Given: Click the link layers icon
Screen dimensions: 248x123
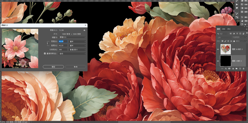Looking at the screenshot, I should tap(222, 69).
